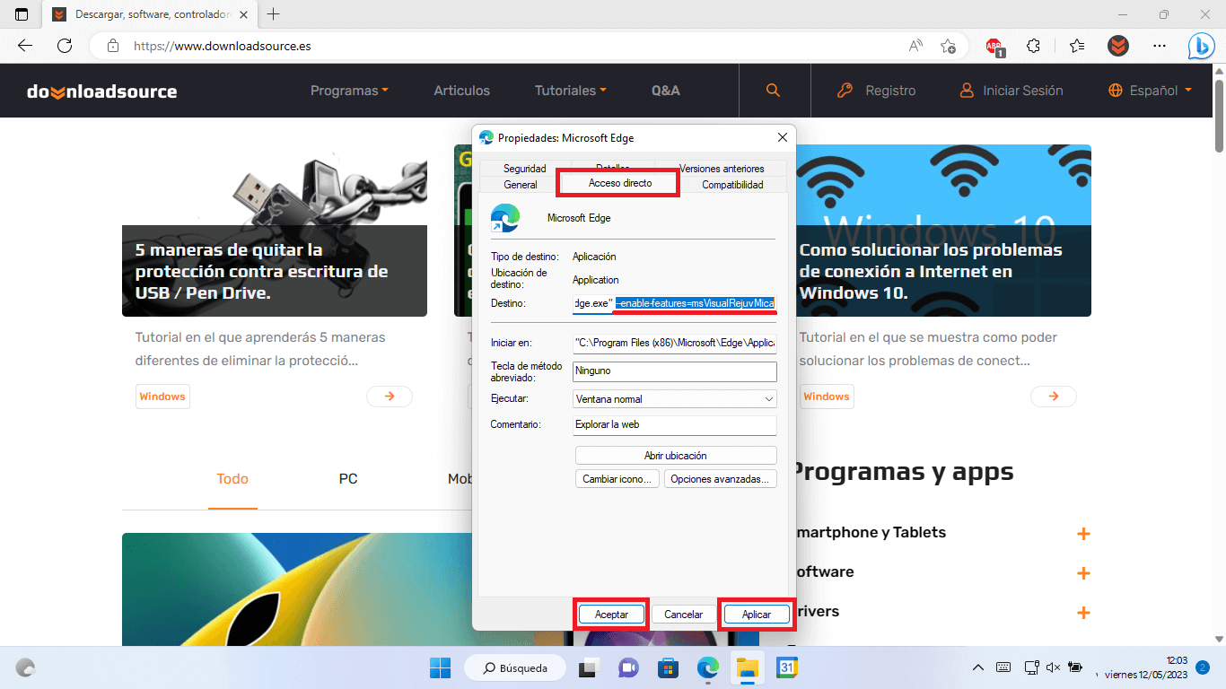
Task: Click Abrir ubicación button
Action: [x=675, y=456]
